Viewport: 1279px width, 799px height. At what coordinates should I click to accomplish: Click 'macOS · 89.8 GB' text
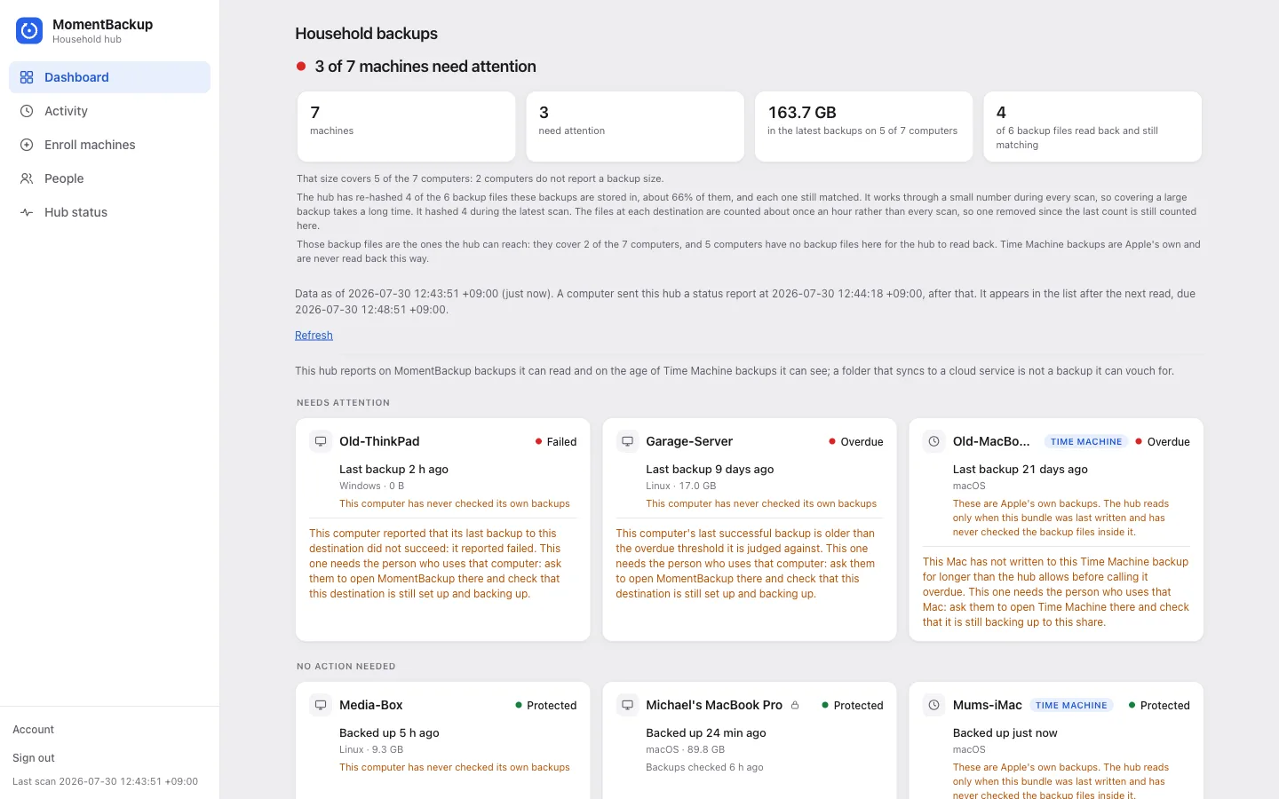685,749
